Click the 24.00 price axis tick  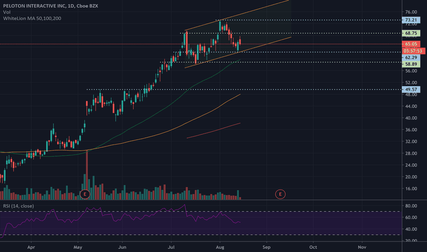pyautogui.click(x=411, y=165)
